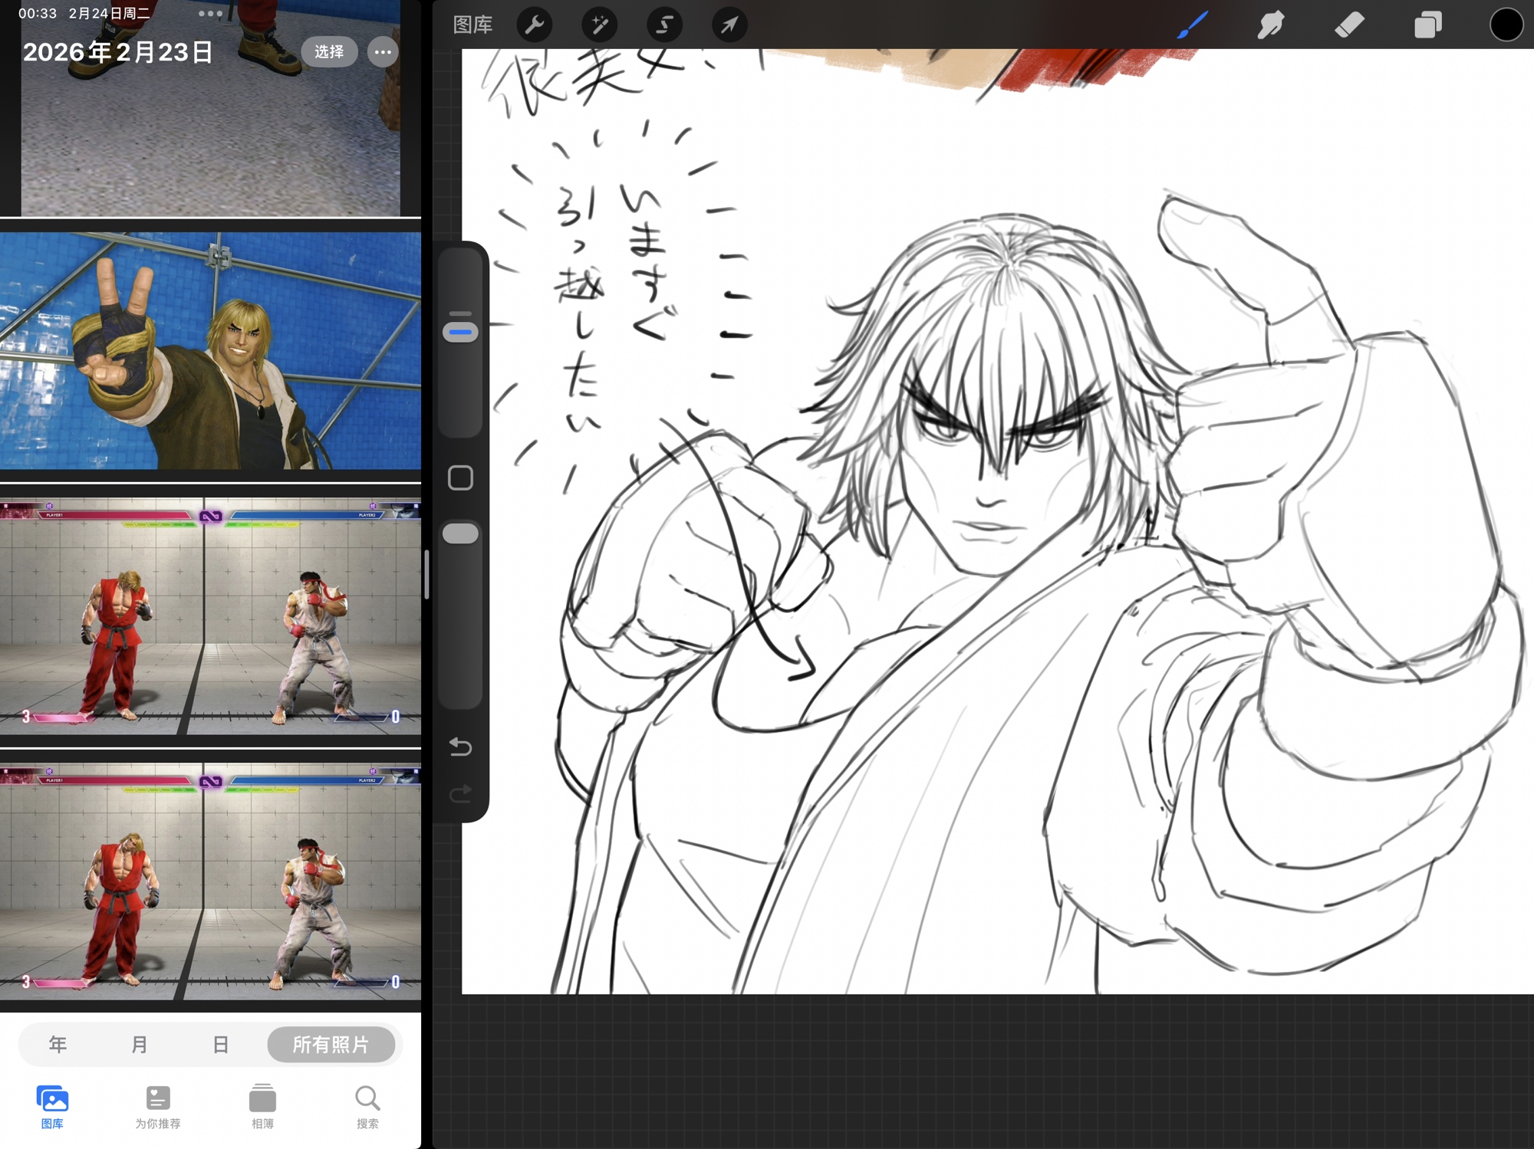The width and height of the screenshot is (1534, 1149).
Task: Tap the brush size slider handle
Action: click(x=460, y=332)
